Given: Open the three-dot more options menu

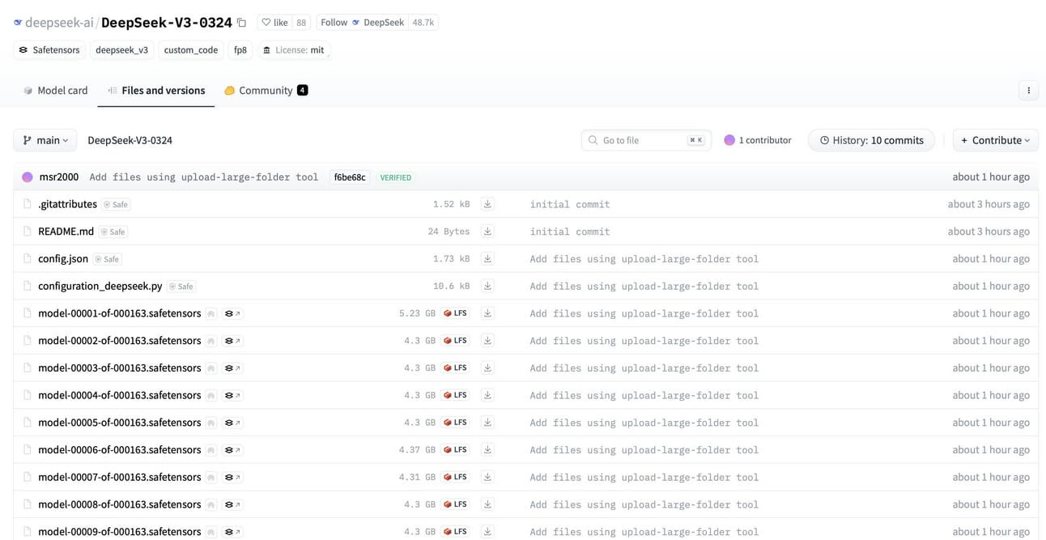Looking at the screenshot, I should pos(1028,91).
